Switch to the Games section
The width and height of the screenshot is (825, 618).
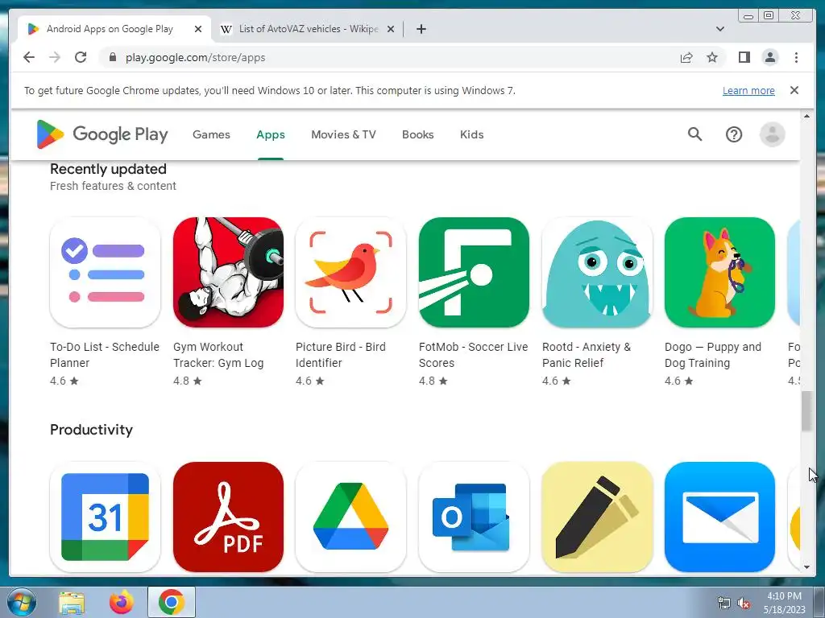[x=211, y=134]
